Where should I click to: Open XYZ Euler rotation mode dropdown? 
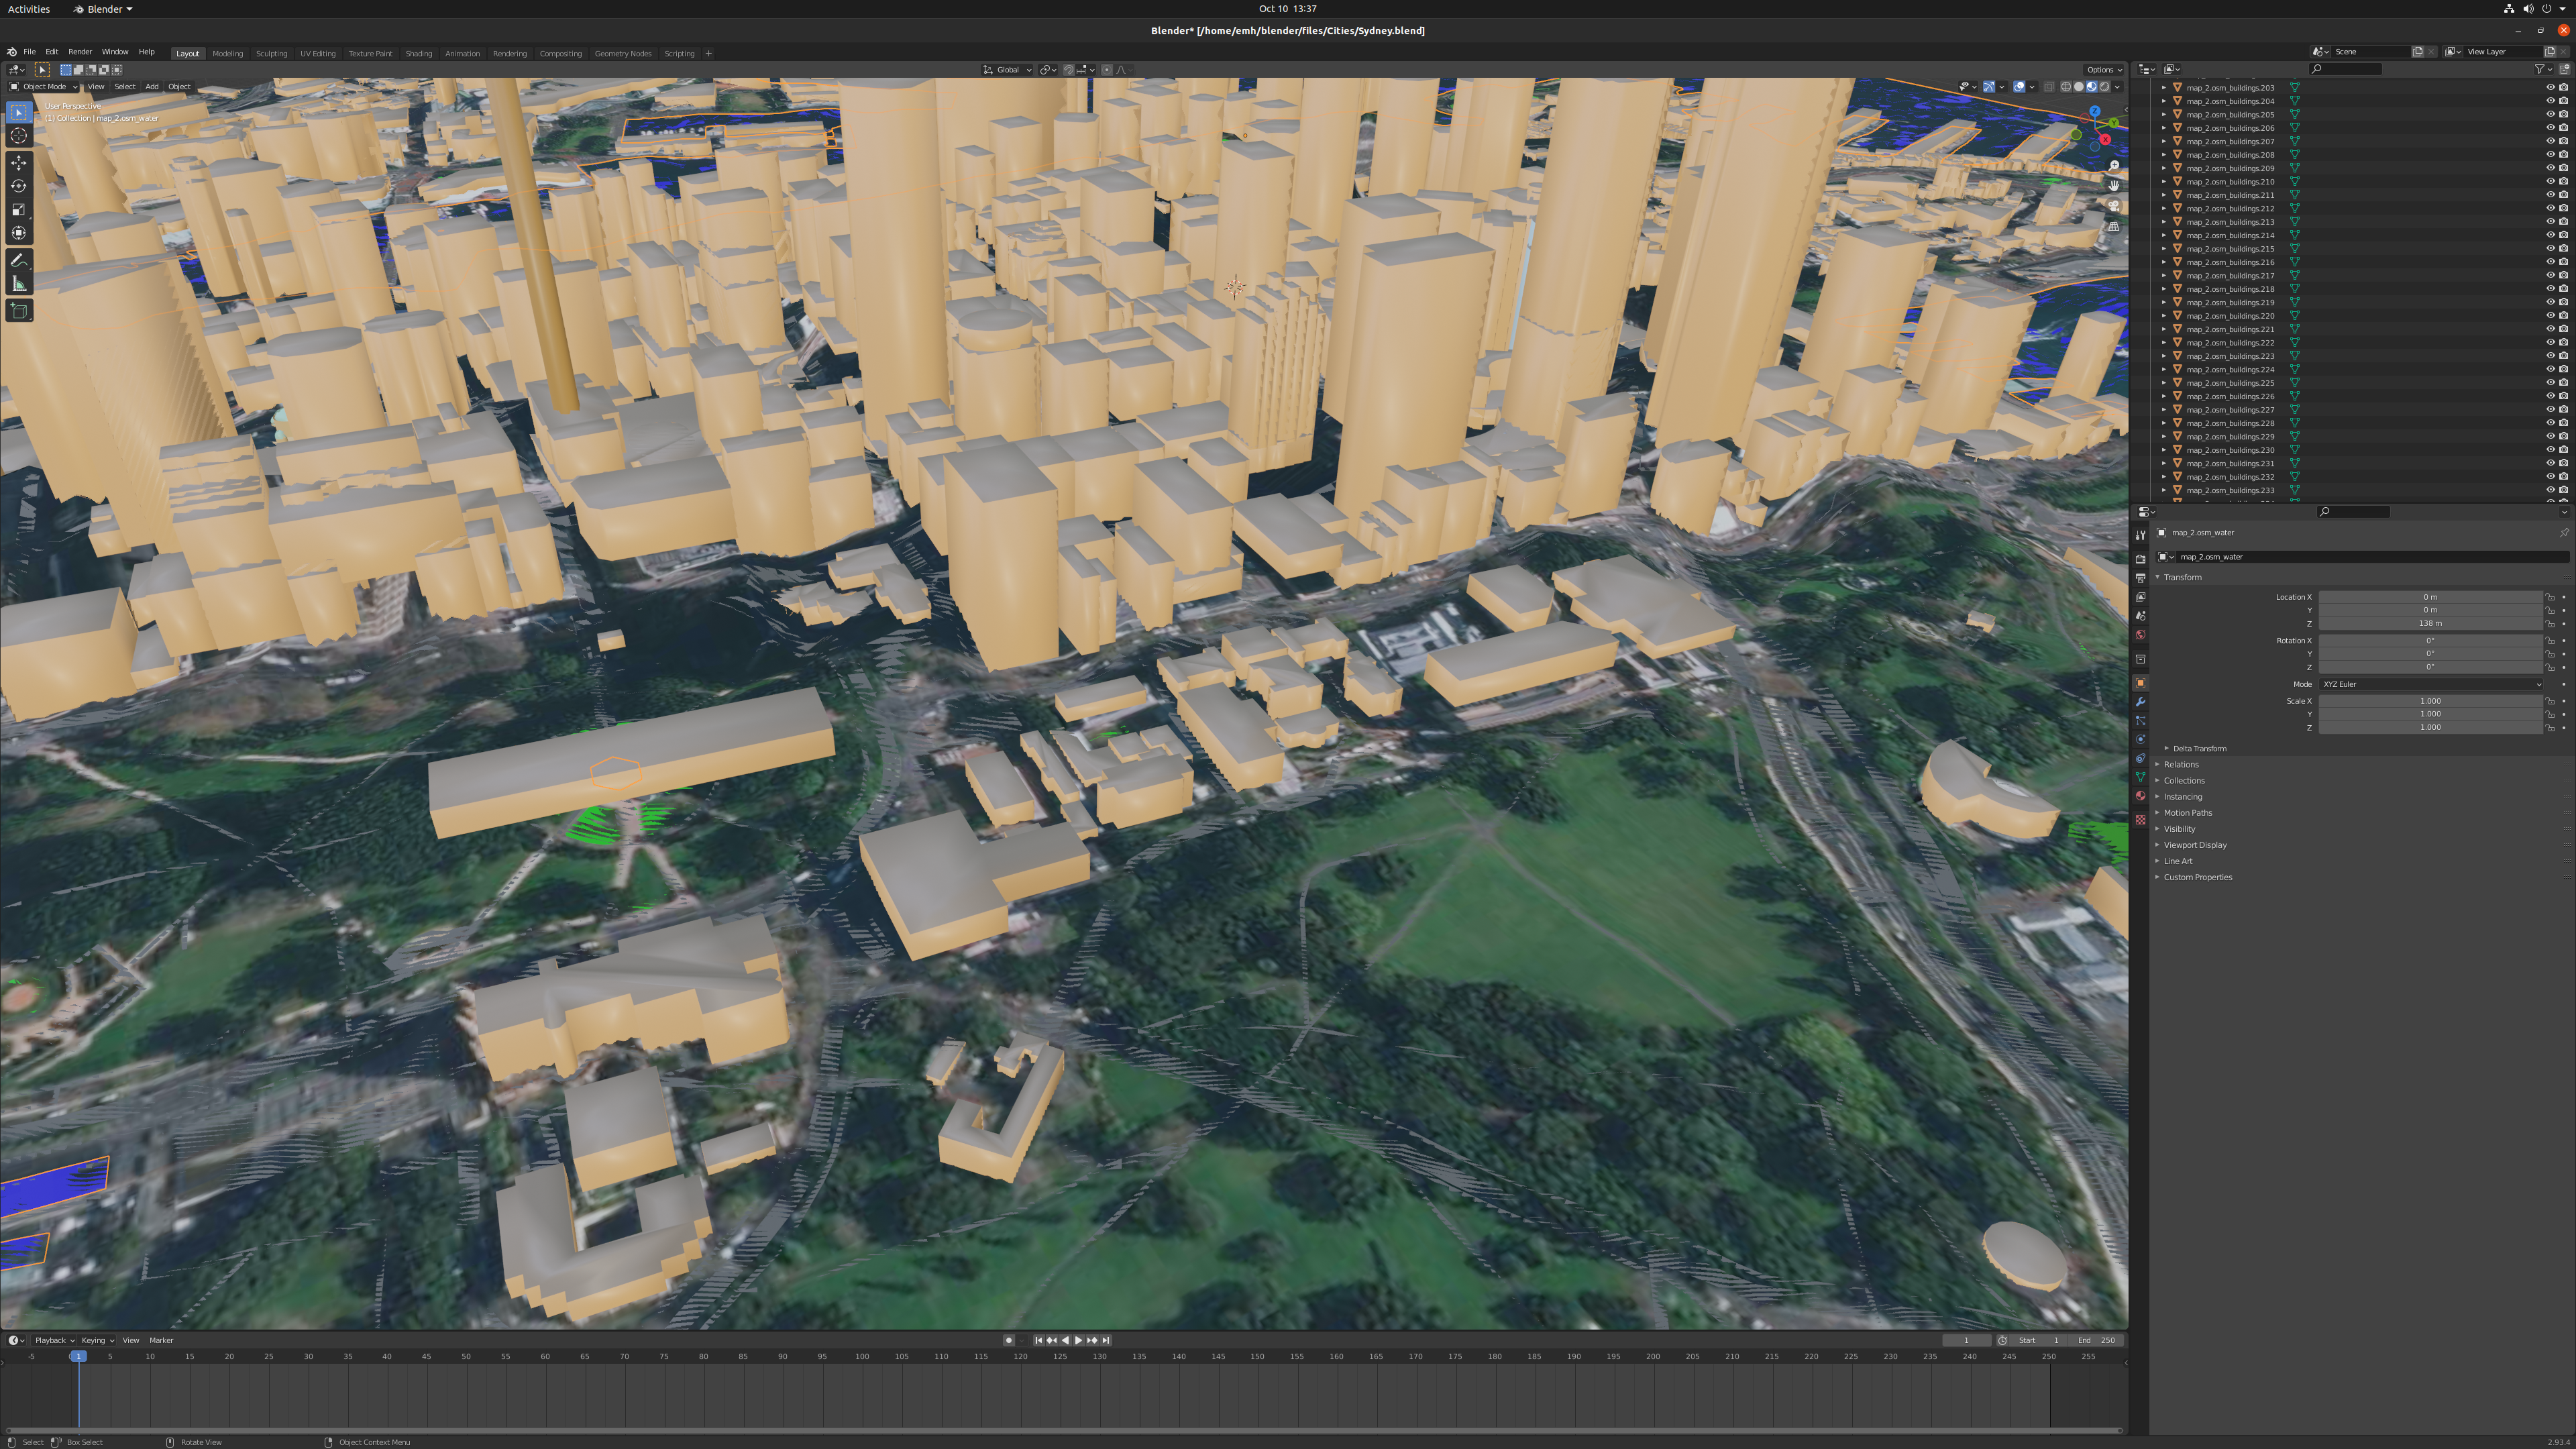pyautogui.click(x=2431, y=684)
